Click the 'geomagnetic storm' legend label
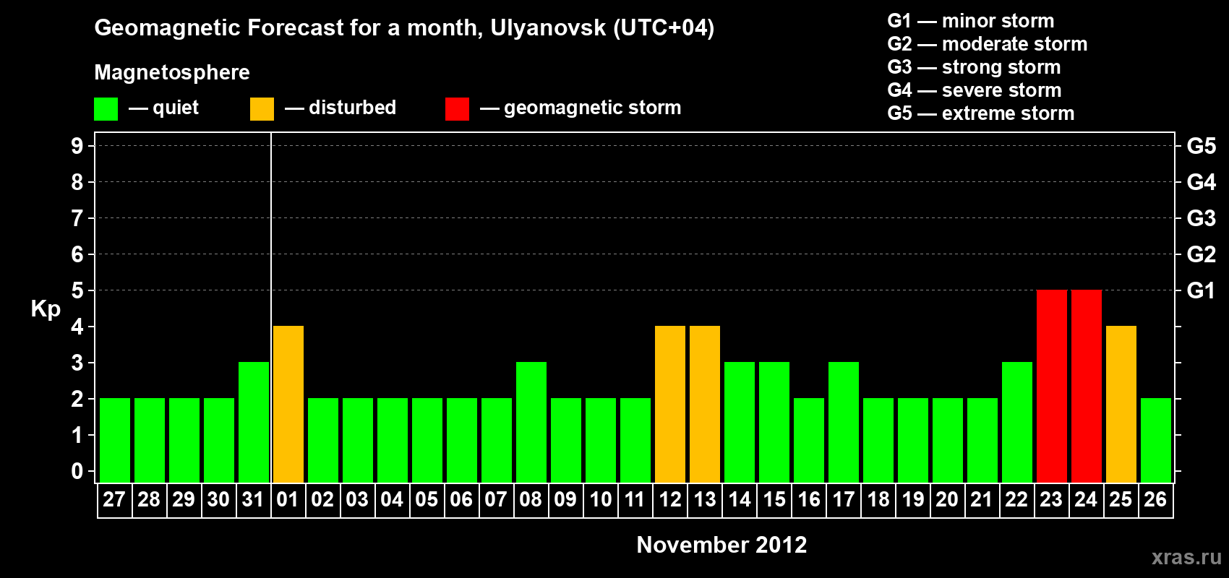The width and height of the screenshot is (1229, 578). coord(592,108)
